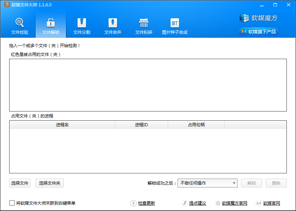Image resolution: width=296 pixels, height=211 pixels.
Task: Select the 文件解锁 file unlock tool
Action: 51,26
